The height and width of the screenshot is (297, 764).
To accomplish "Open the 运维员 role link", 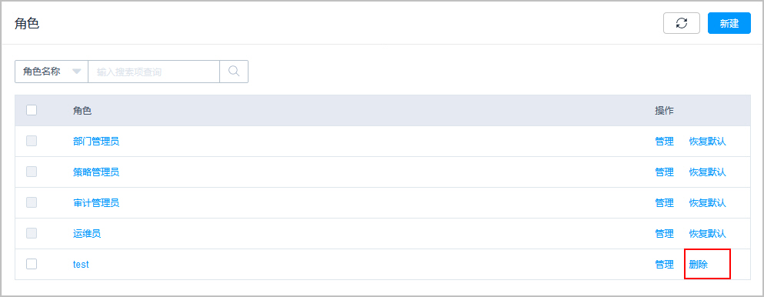I will pyautogui.click(x=87, y=234).
